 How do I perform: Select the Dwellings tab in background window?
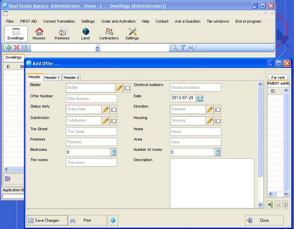[14, 57]
